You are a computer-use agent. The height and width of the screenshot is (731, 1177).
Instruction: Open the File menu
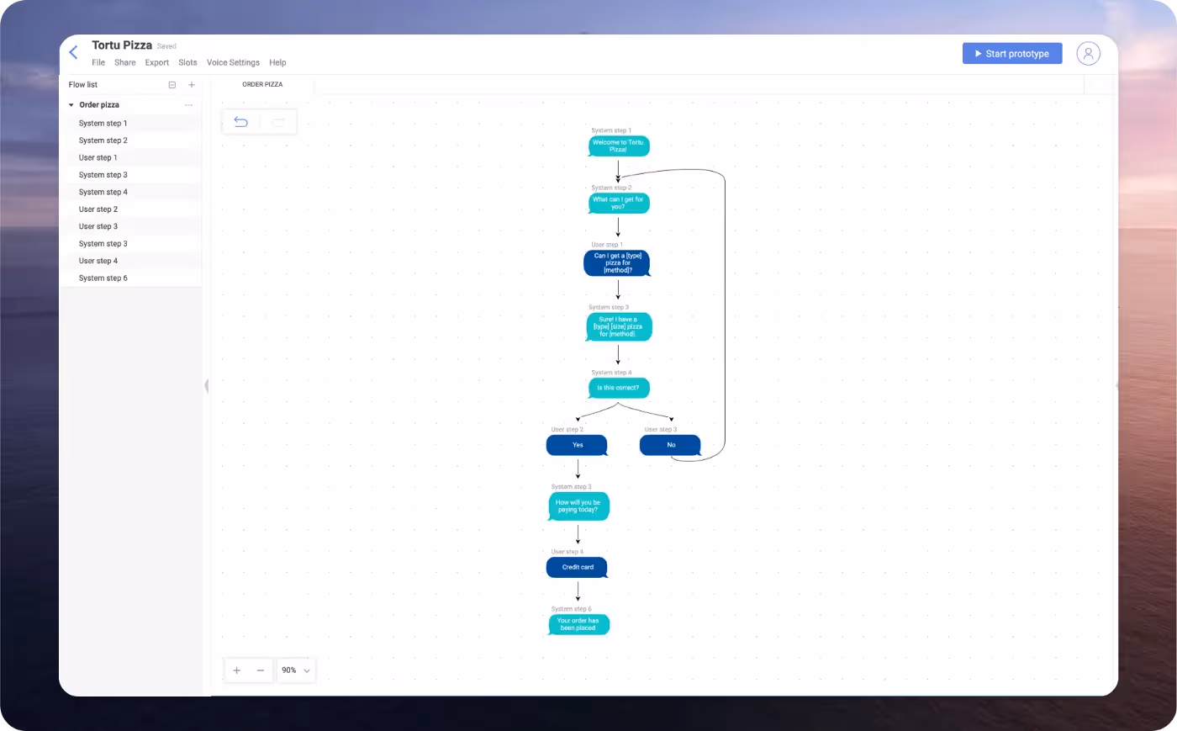tap(98, 62)
